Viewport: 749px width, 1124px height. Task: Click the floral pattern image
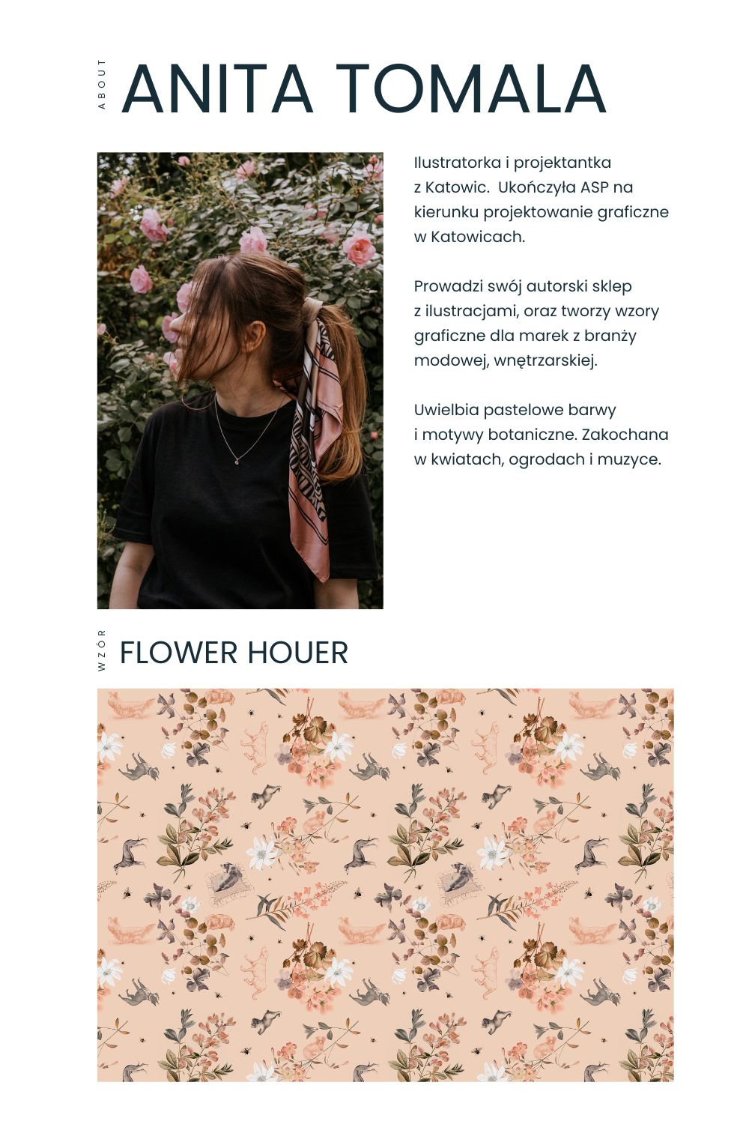tap(386, 885)
